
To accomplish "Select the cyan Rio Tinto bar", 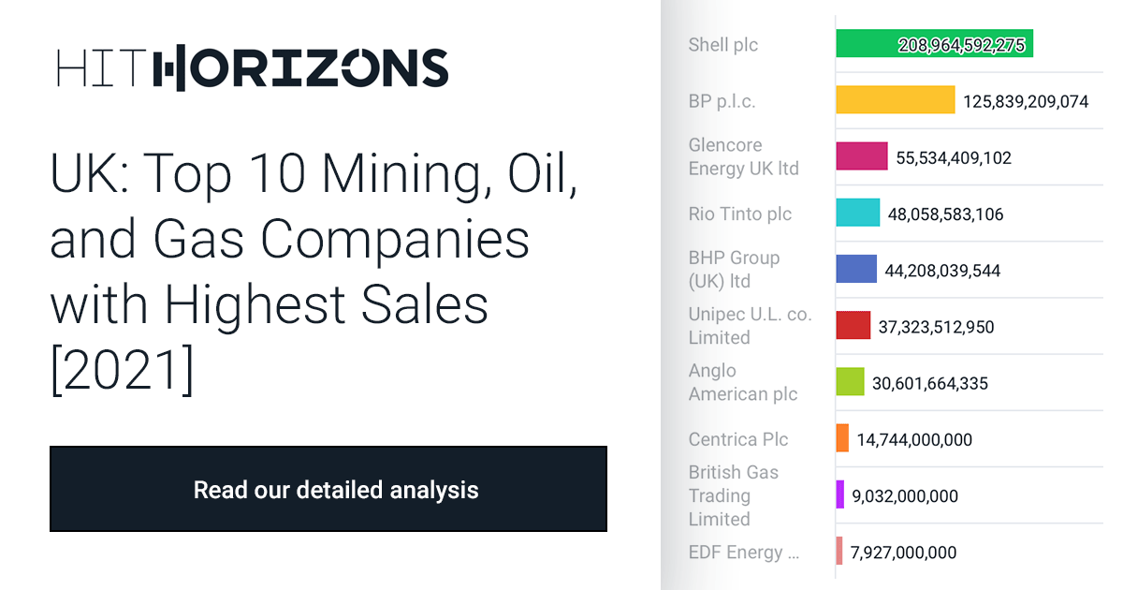I will click(x=858, y=213).
